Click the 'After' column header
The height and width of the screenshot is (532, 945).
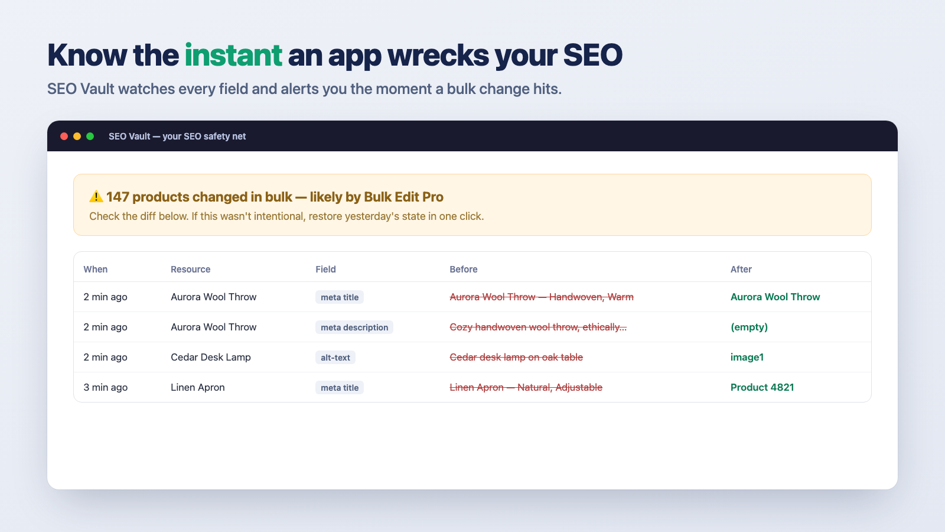click(741, 269)
